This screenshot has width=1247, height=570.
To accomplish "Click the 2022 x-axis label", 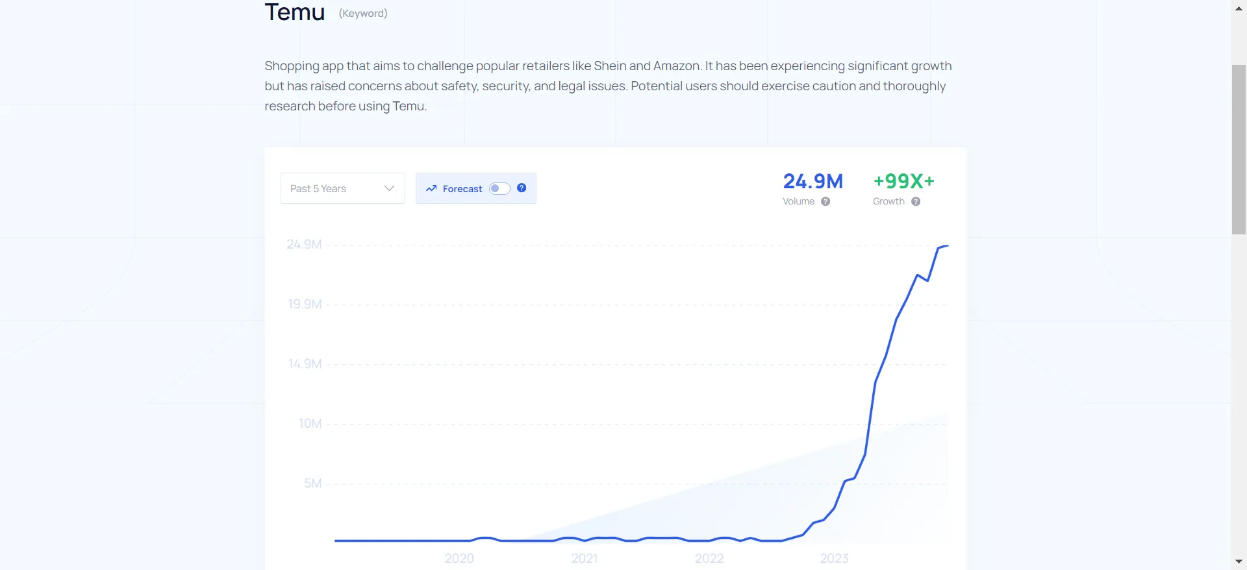I will (x=709, y=558).
